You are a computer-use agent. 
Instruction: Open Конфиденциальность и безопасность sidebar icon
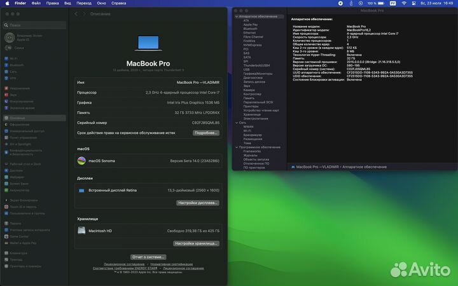(x=6, y=152)
